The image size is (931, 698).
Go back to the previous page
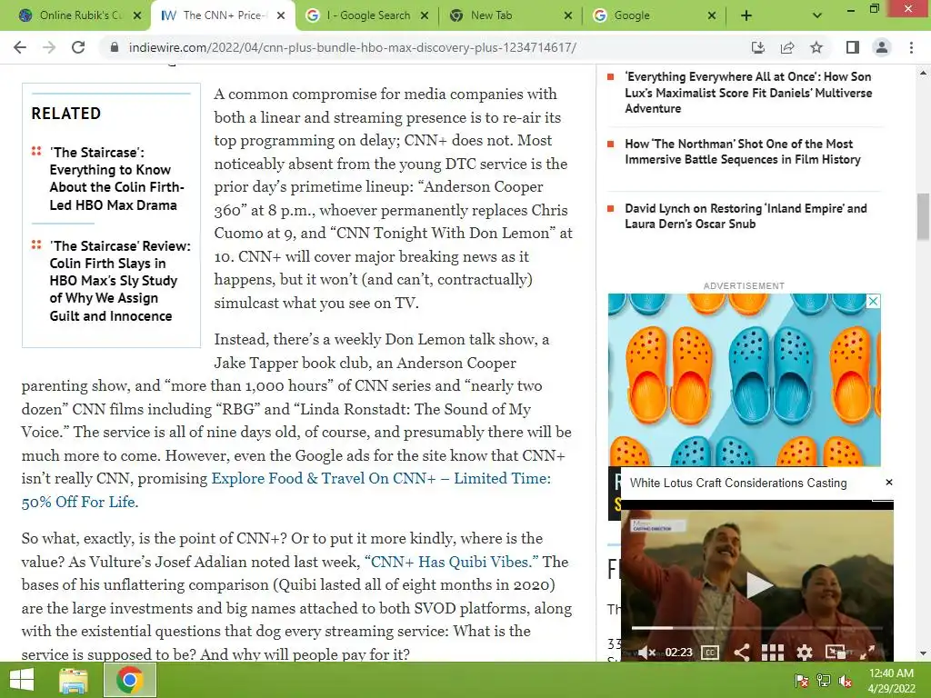coord(20,47)
